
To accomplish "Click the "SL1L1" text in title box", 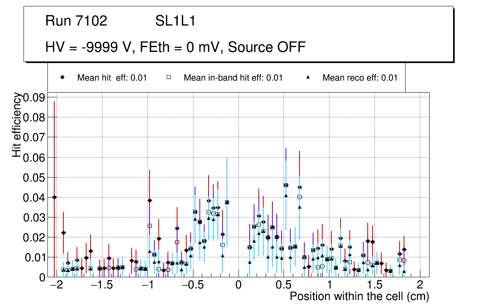I will click(175, 21).
